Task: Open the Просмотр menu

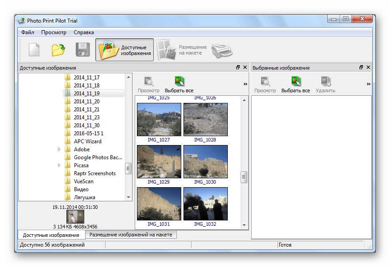Action: [54, 32]
